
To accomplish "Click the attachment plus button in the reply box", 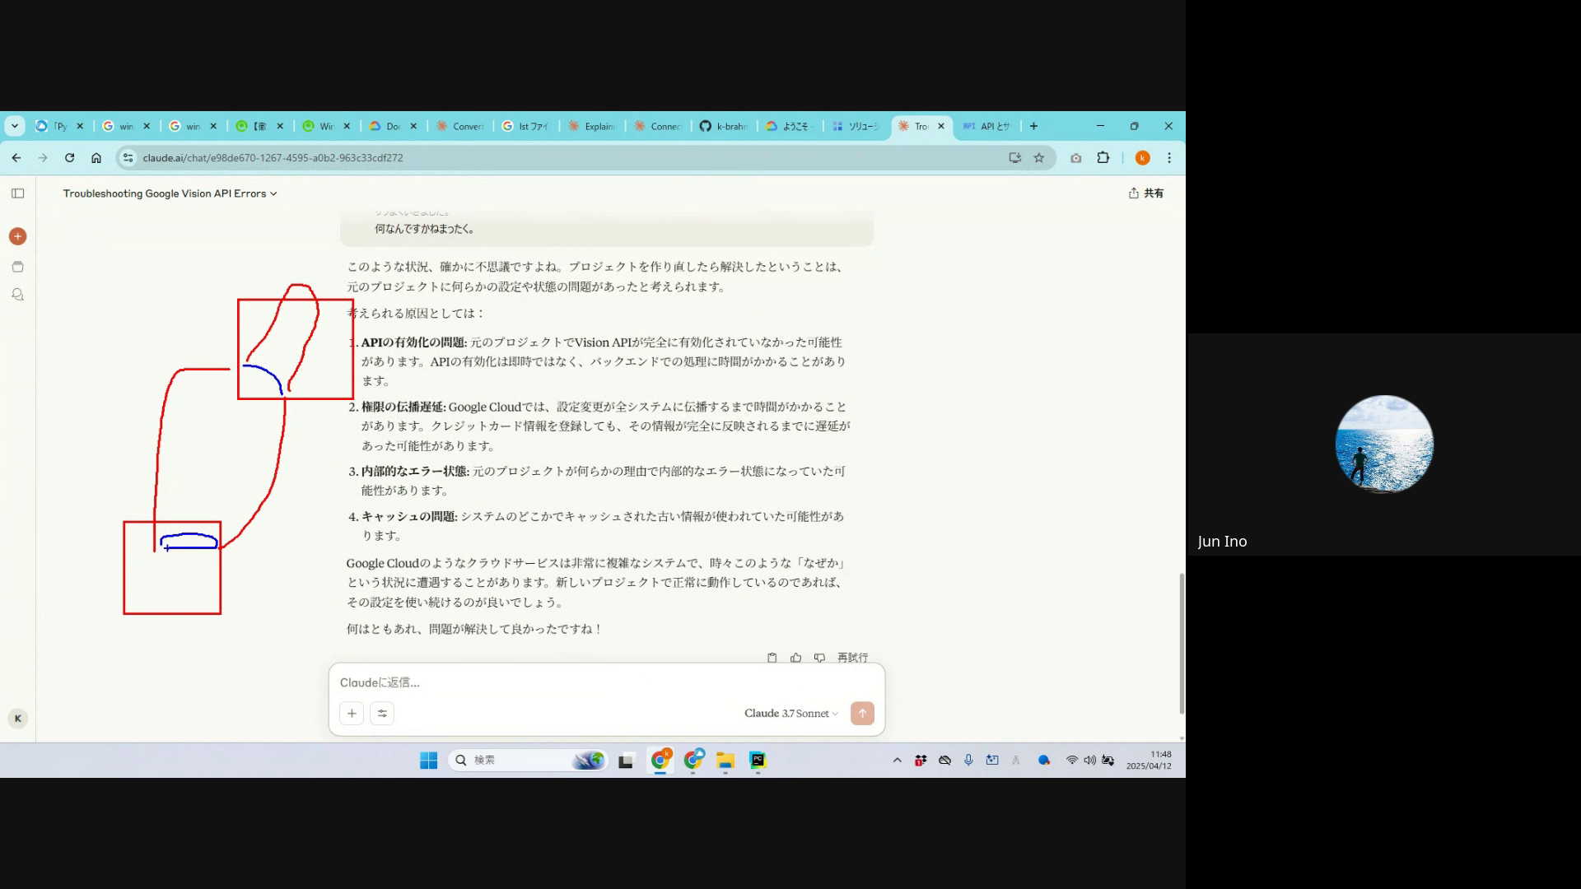I will pos(352,714).
